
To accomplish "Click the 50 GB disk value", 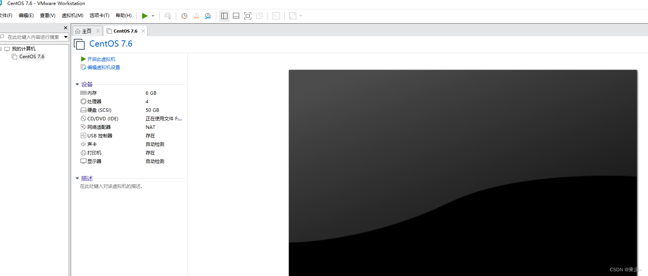I will tap(152, 110).
